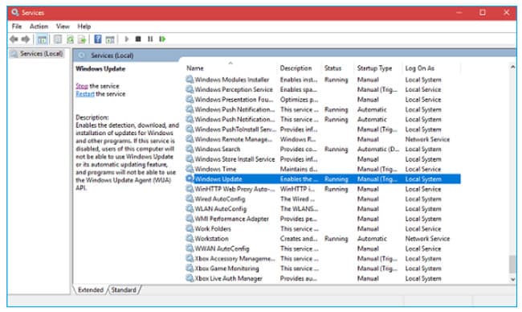Open the View menu
Screen dimensions: 522x312
63,27
